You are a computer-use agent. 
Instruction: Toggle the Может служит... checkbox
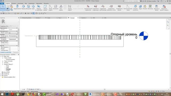[x=10, y=33]
